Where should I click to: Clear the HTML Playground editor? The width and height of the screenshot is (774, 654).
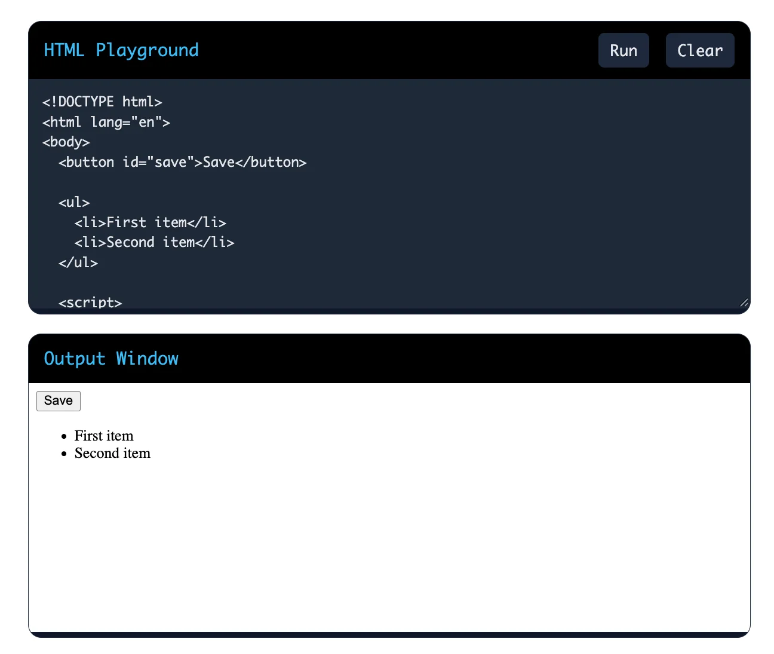(x=700, y=50)
